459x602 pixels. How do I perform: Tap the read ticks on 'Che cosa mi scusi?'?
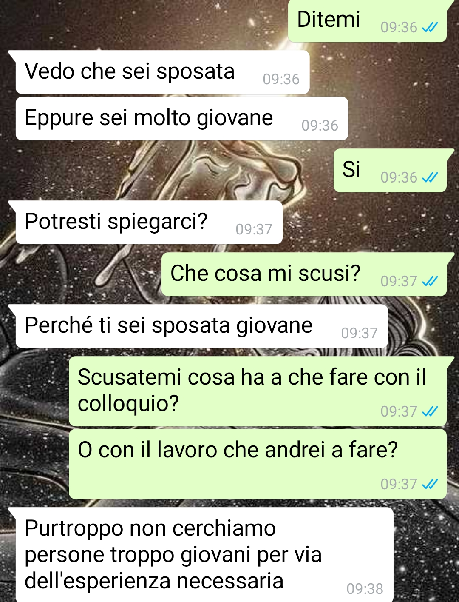point(430,282)
